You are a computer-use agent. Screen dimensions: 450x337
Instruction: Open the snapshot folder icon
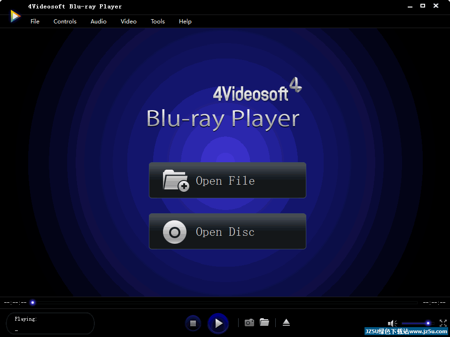264,322
